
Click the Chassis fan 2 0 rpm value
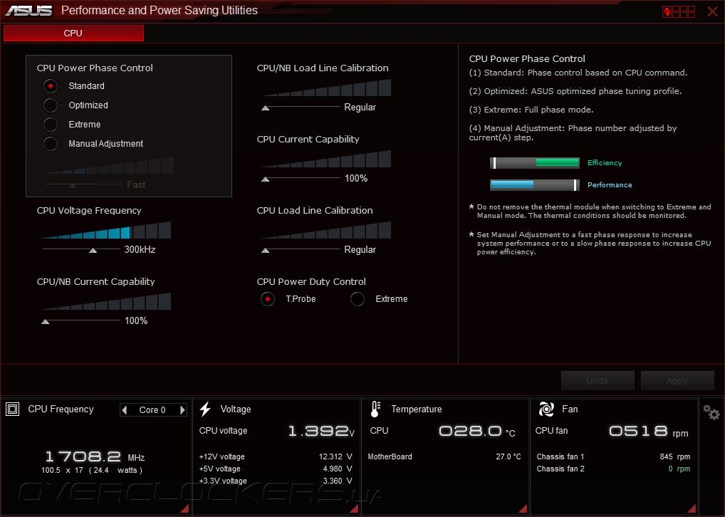pyautogui.click(x=679, y=469)
